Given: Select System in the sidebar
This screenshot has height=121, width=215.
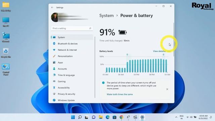Looking at the screenshot, I should (x=72, y=37).
